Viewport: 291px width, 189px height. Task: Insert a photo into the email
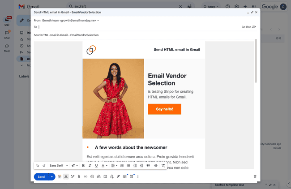105,176
